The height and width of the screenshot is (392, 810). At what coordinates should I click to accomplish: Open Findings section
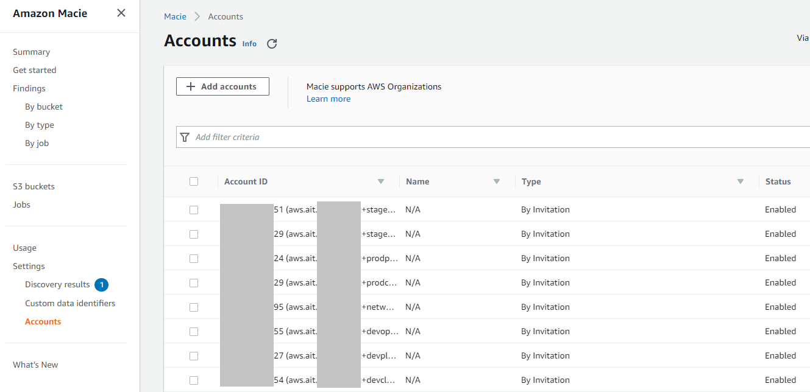pyautogui.click(x=29, y=88)
